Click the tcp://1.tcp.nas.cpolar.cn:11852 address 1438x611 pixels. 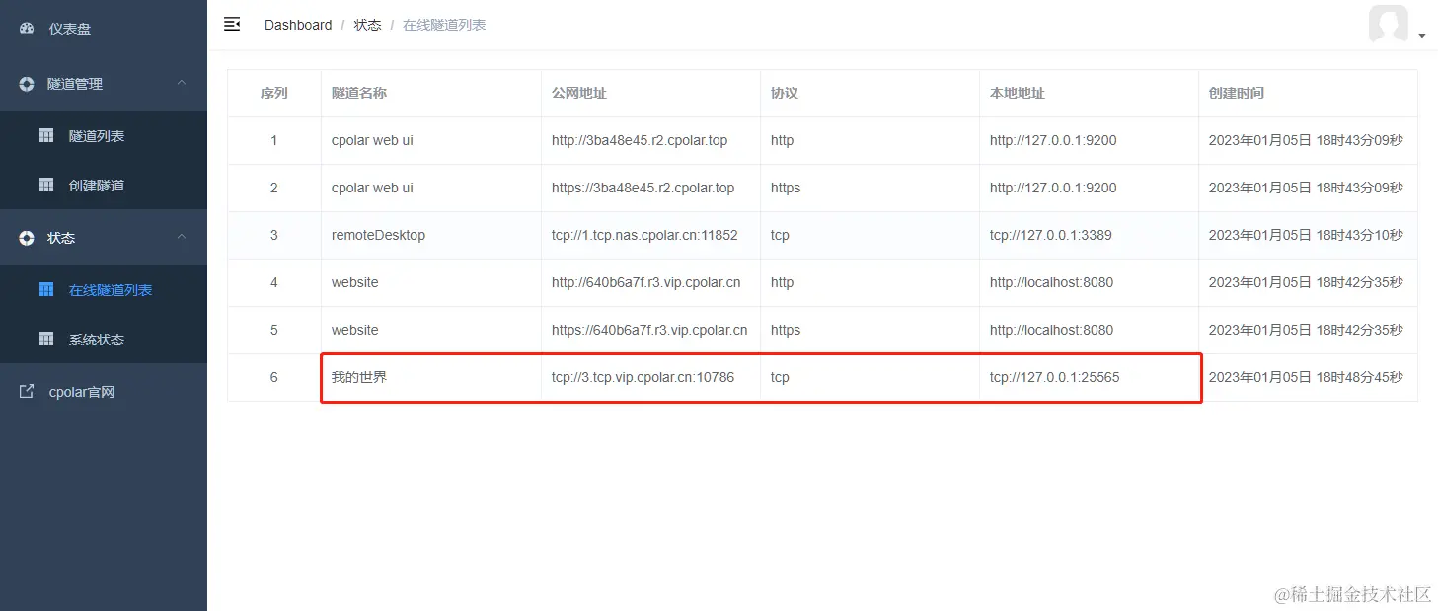pos(644,235)
